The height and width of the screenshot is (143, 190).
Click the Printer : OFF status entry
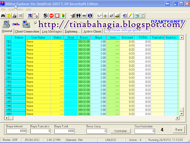(x=10, y=140)
